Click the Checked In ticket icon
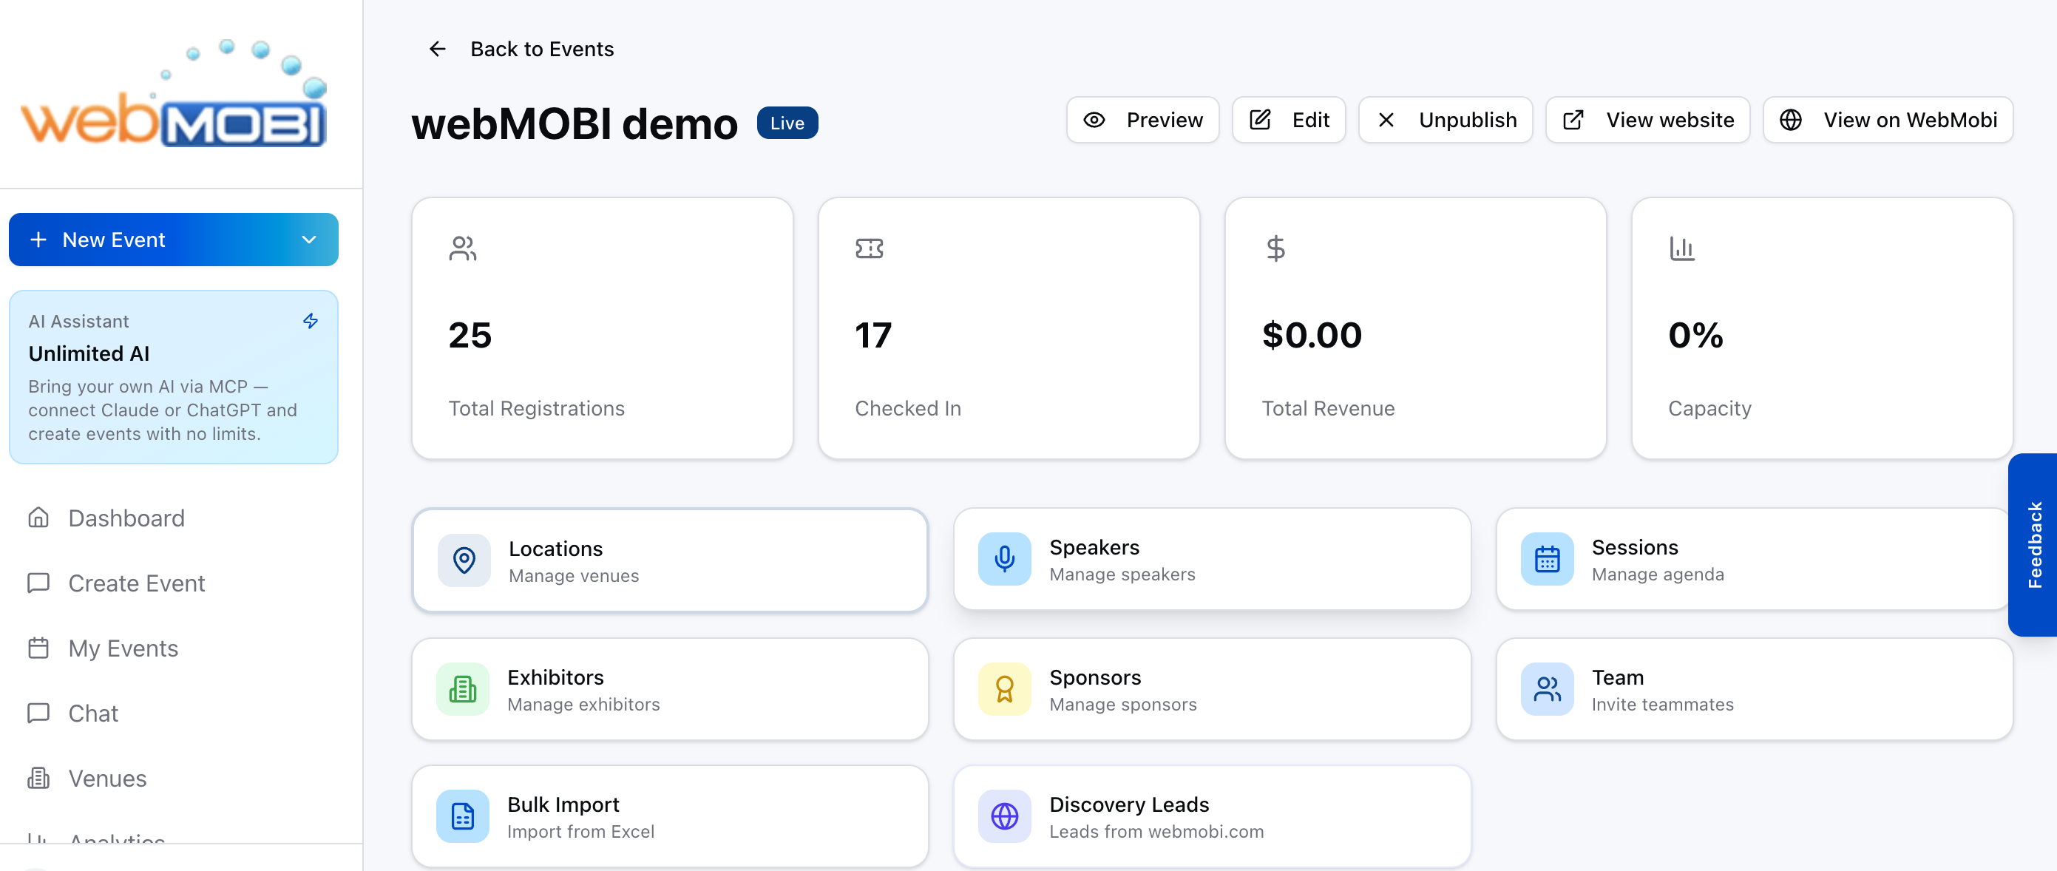 (869, 248)
